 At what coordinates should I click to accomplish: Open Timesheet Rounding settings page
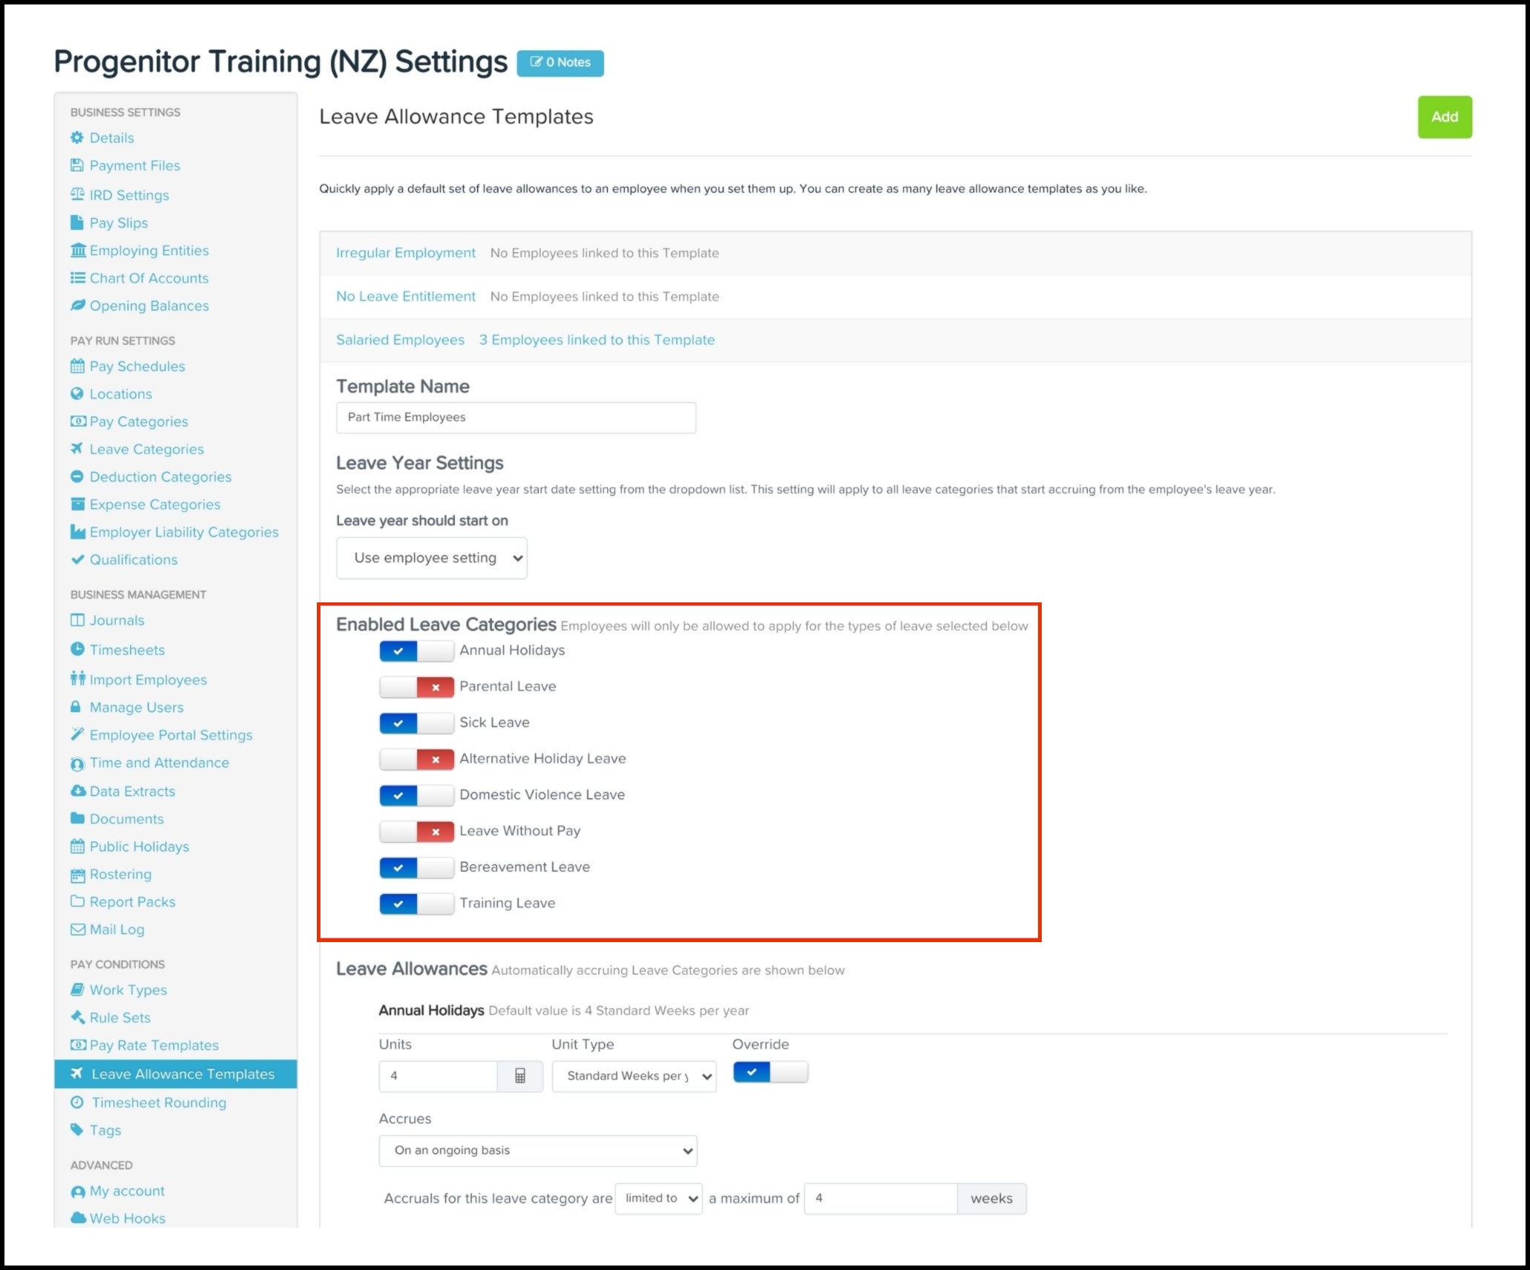tap(158, 1102)
